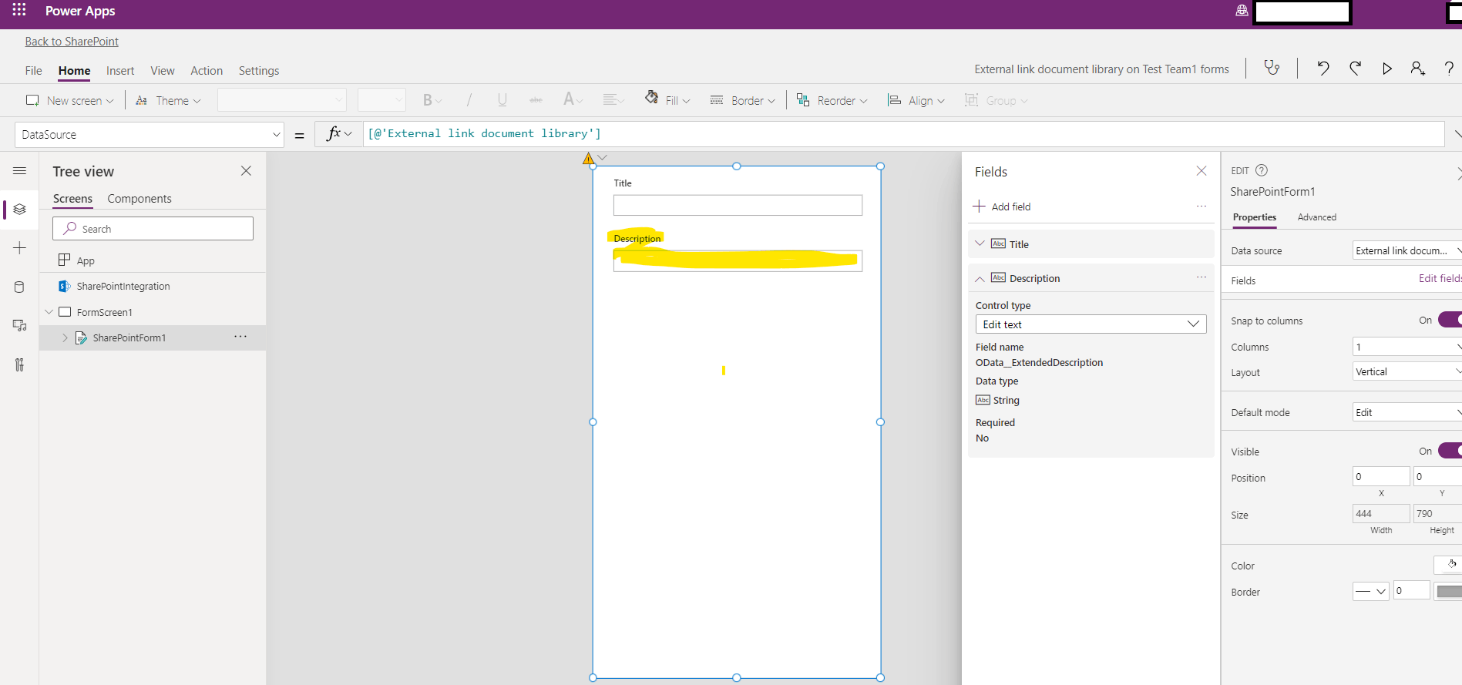This screenshot has width=1462, height=685.
Task: Toggle the Visible switch
Action: click(x=1450, y=451)
